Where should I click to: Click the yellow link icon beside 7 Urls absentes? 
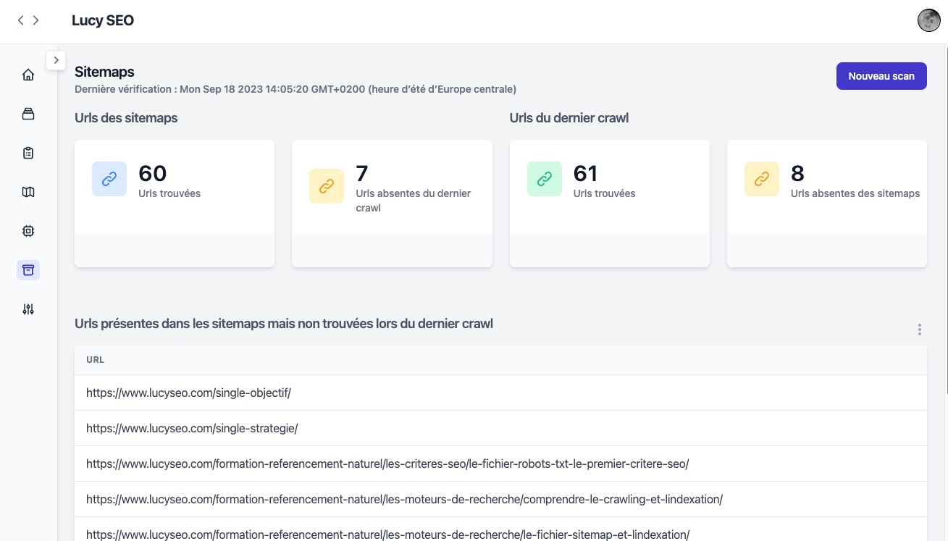click(327, 186)
